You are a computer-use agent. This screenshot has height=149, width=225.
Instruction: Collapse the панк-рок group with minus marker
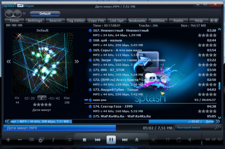pyautogui.click(x=86, y=100)
